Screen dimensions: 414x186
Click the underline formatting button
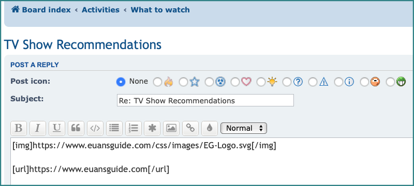click(57, 128)
